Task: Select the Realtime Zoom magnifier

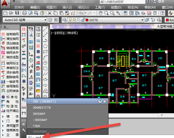Action: [x=106, y=13]
